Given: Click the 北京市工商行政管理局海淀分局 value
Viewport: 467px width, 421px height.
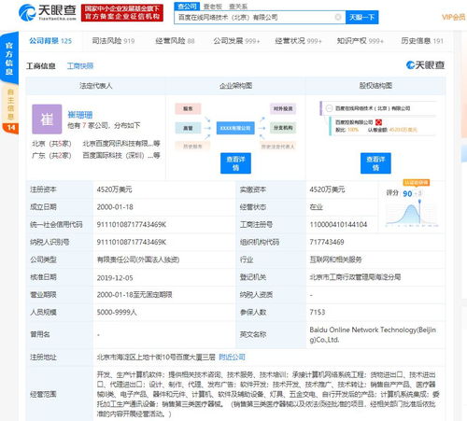Looking at the screenshot, I should [x=355, y=277].
